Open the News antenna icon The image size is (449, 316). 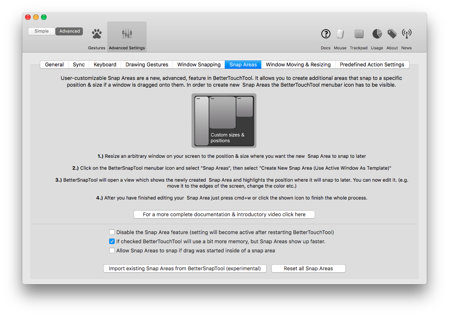pos(407,34)
